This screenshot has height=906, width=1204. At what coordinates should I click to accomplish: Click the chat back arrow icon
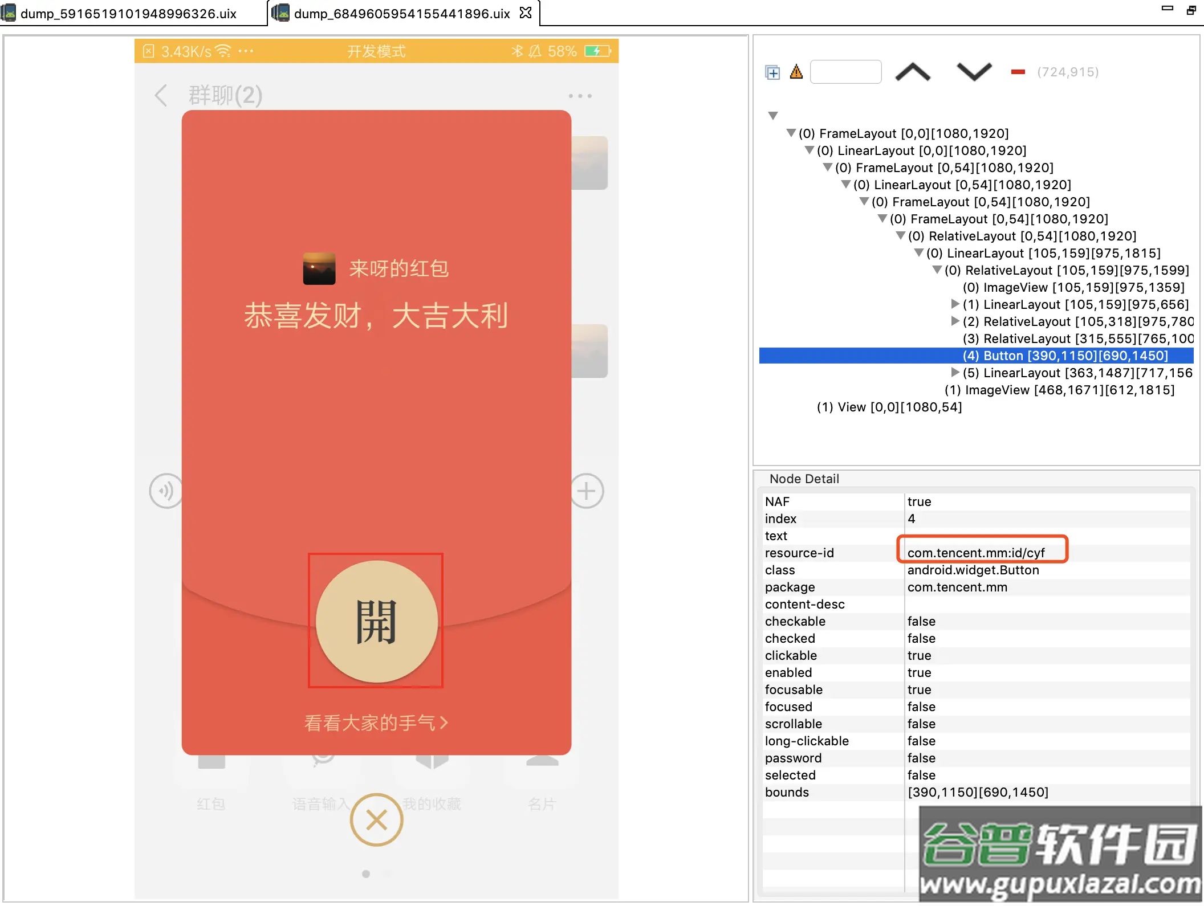161,95
